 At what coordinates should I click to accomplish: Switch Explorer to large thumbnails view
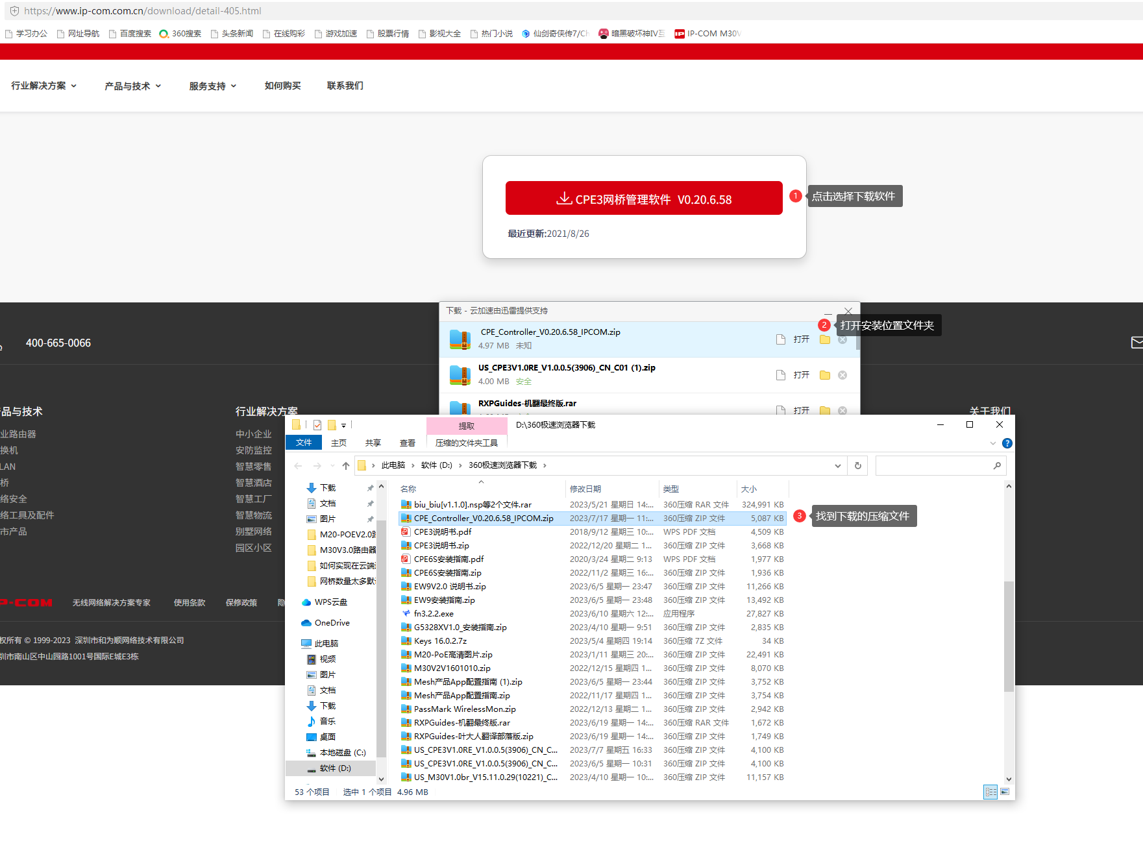(1005, 792)
